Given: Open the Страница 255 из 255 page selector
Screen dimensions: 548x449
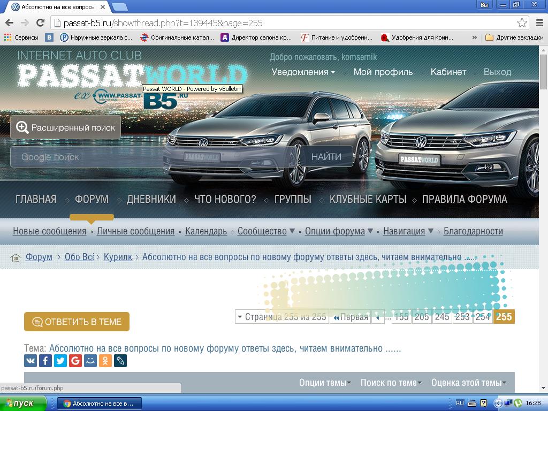Looking at the screenshot, I should tap(281, 317).
